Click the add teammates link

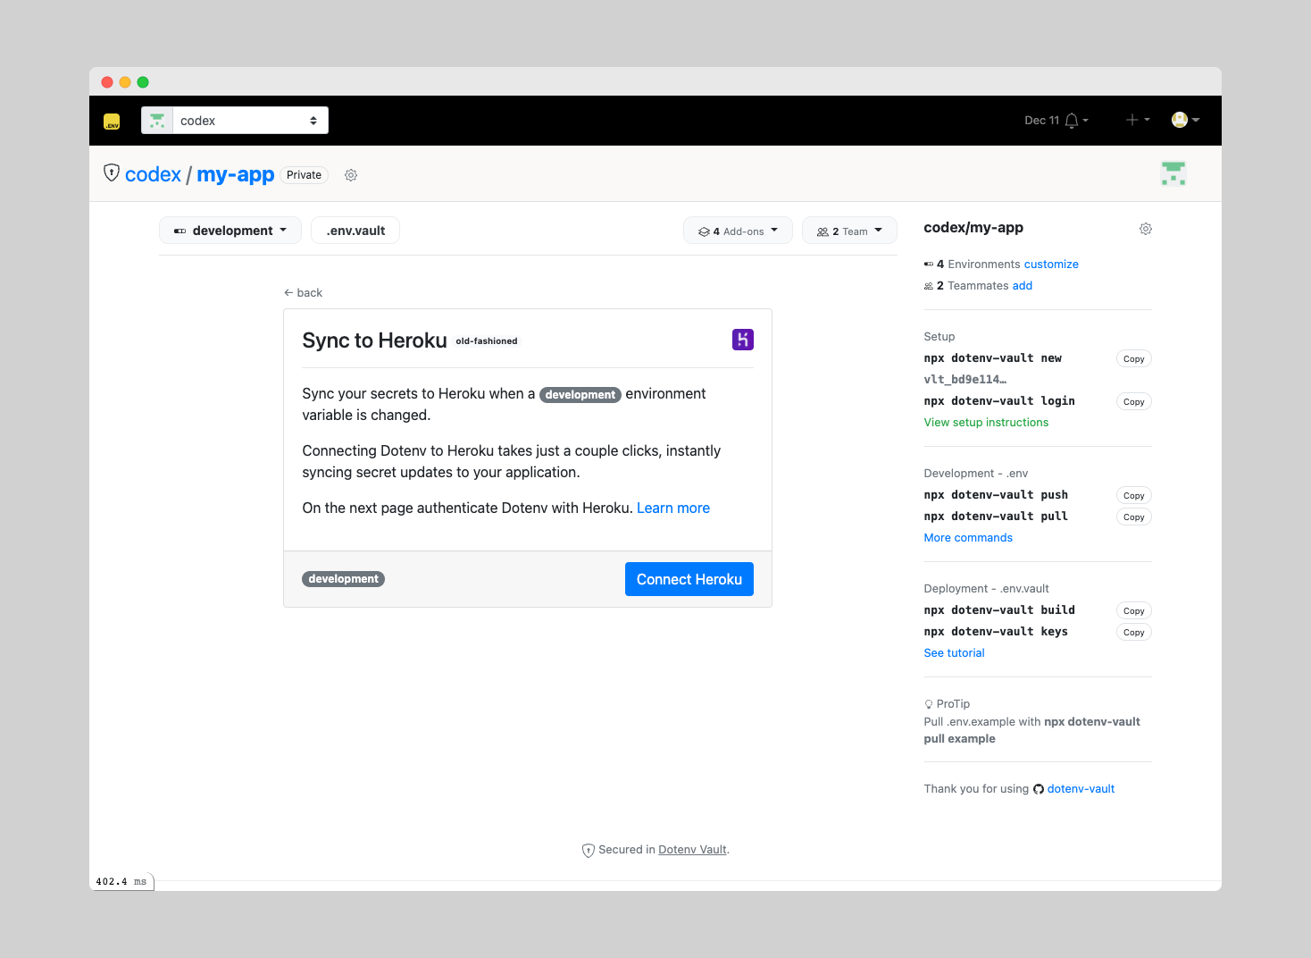click(x=1023, y=286)
